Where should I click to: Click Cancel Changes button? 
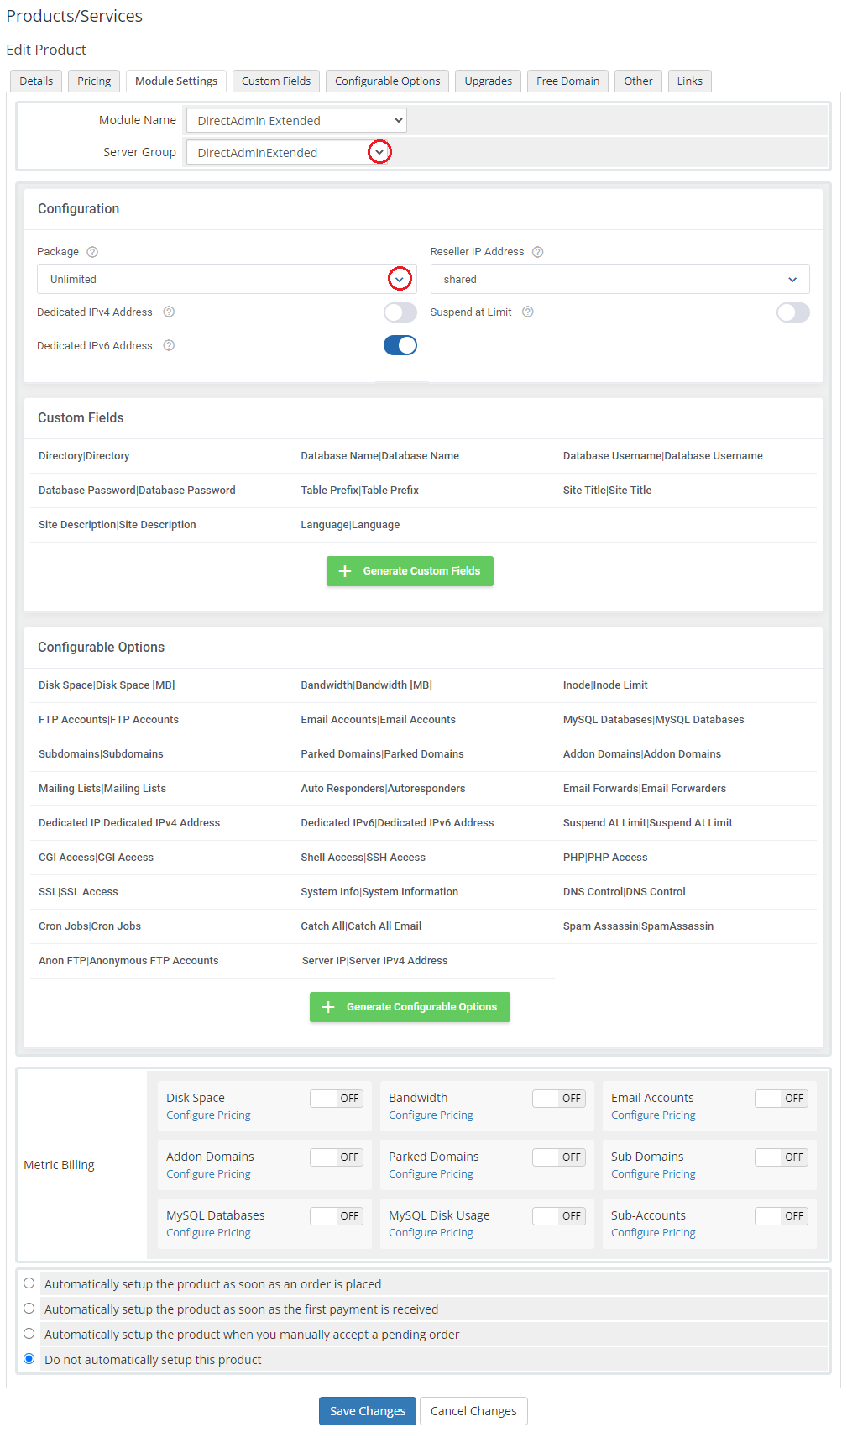pos(473,1411)
